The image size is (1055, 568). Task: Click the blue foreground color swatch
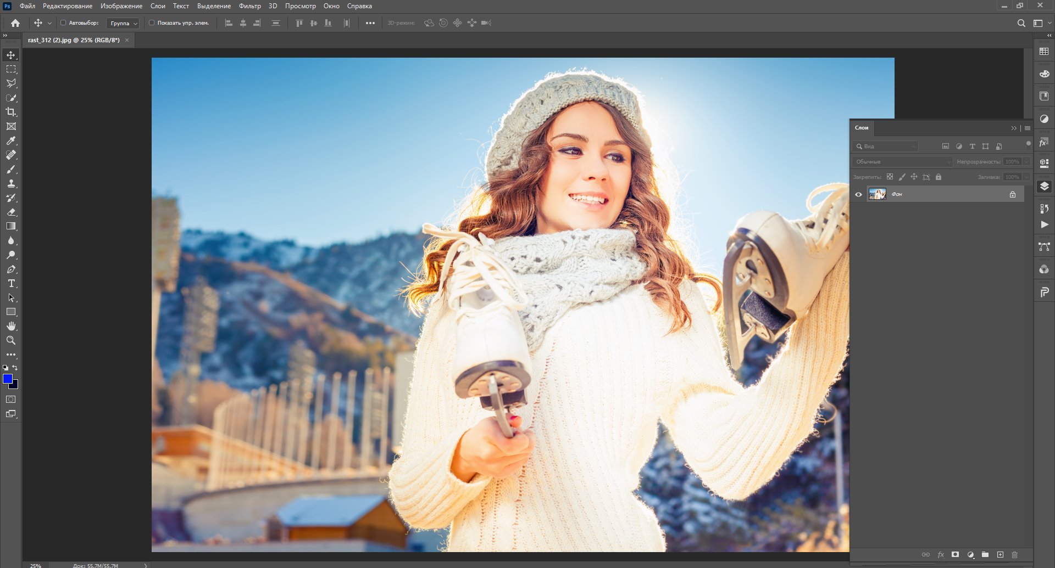[8, 379]
